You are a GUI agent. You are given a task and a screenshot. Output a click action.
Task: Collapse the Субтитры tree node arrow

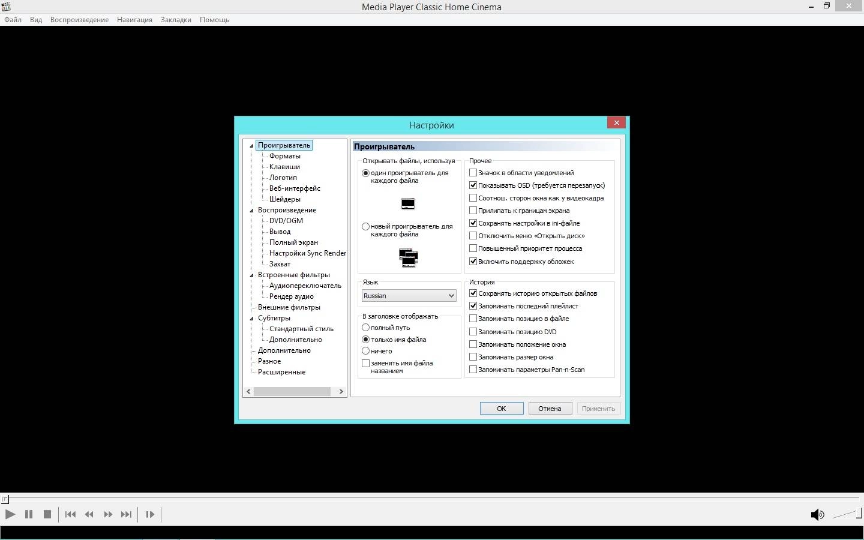coord(252,319)
